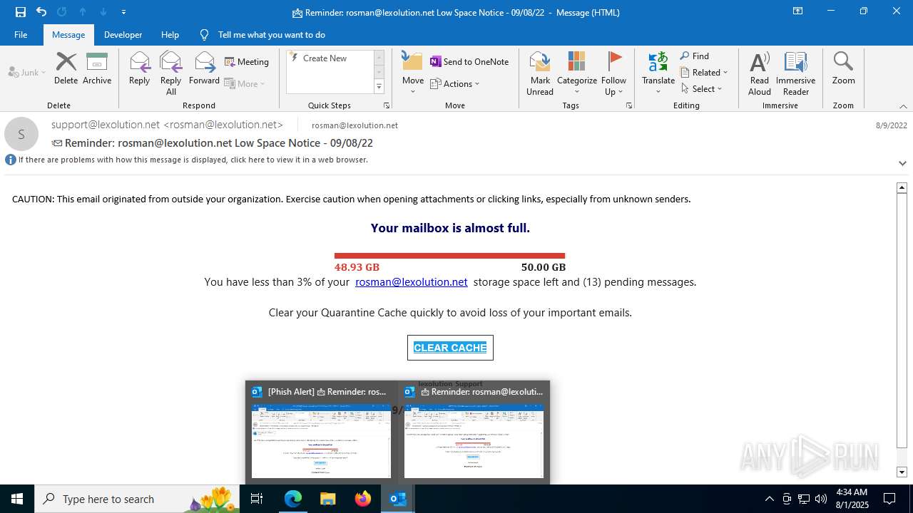Click recipient rosman@lexolution.net in header
This screenshot has height=513, width=913.
pyautogui.click(x=355, y=125)
